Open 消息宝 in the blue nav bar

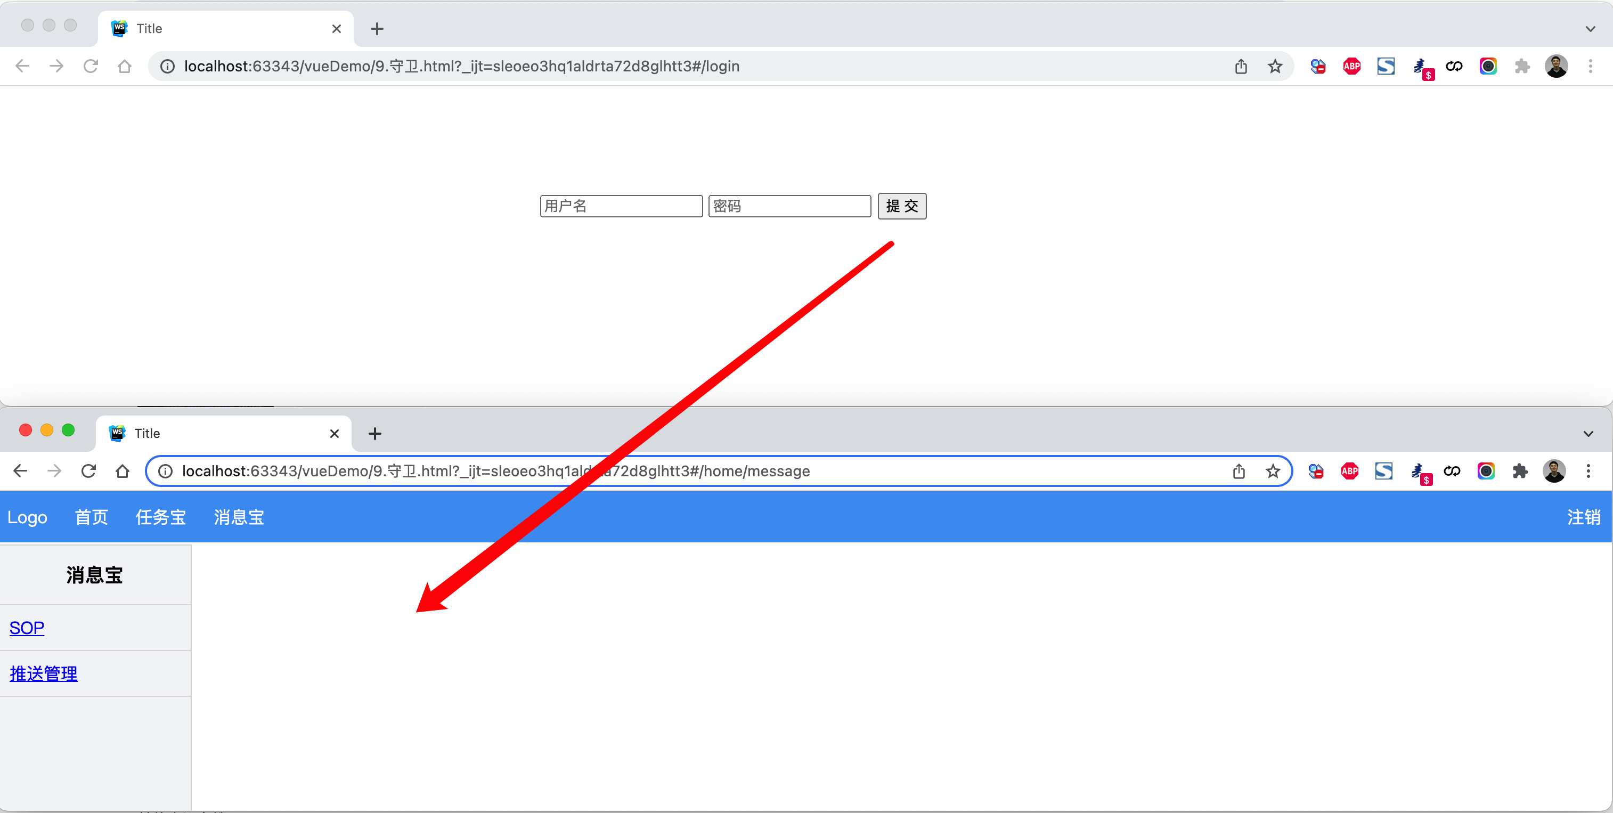tap(239, 517)
